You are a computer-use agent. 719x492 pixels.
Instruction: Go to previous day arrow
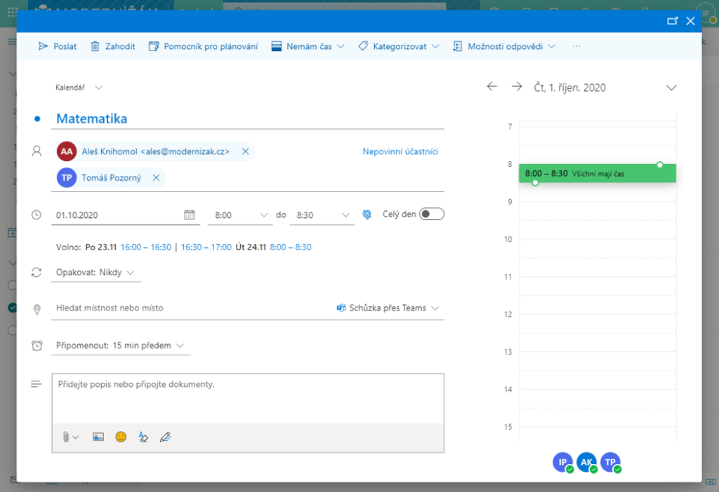(492, 87)
